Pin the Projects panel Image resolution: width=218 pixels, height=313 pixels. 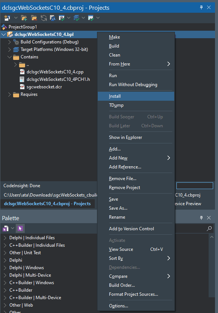(201, 7)
